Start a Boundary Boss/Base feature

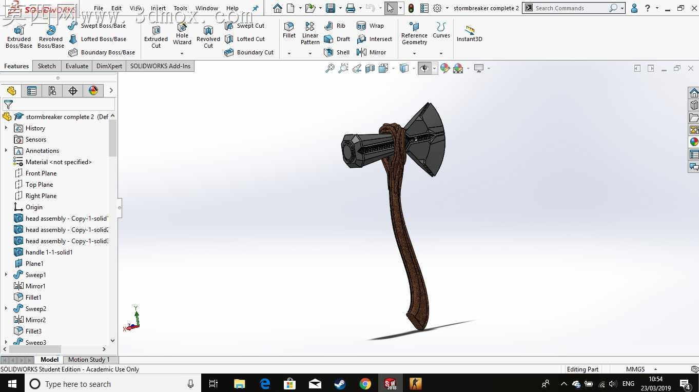(x=101, y=52)
